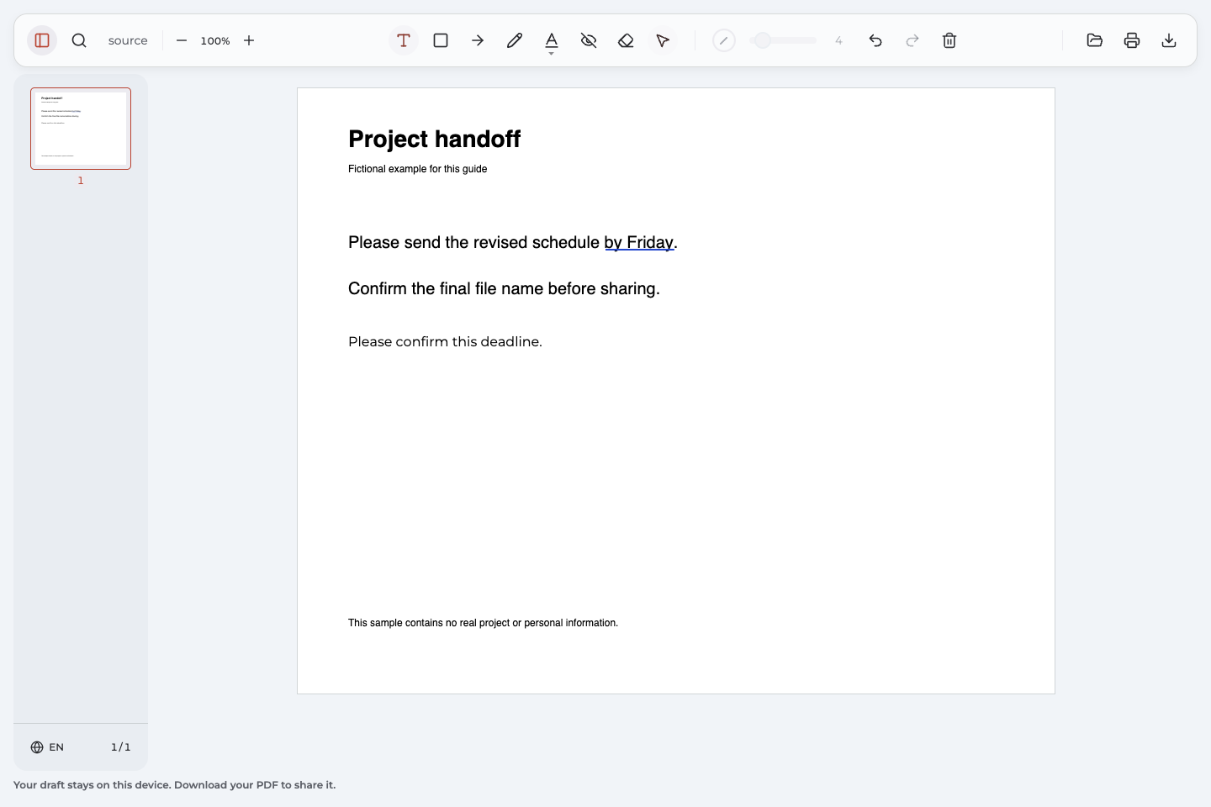Click the thickness value 4

[x=838, y=40]
